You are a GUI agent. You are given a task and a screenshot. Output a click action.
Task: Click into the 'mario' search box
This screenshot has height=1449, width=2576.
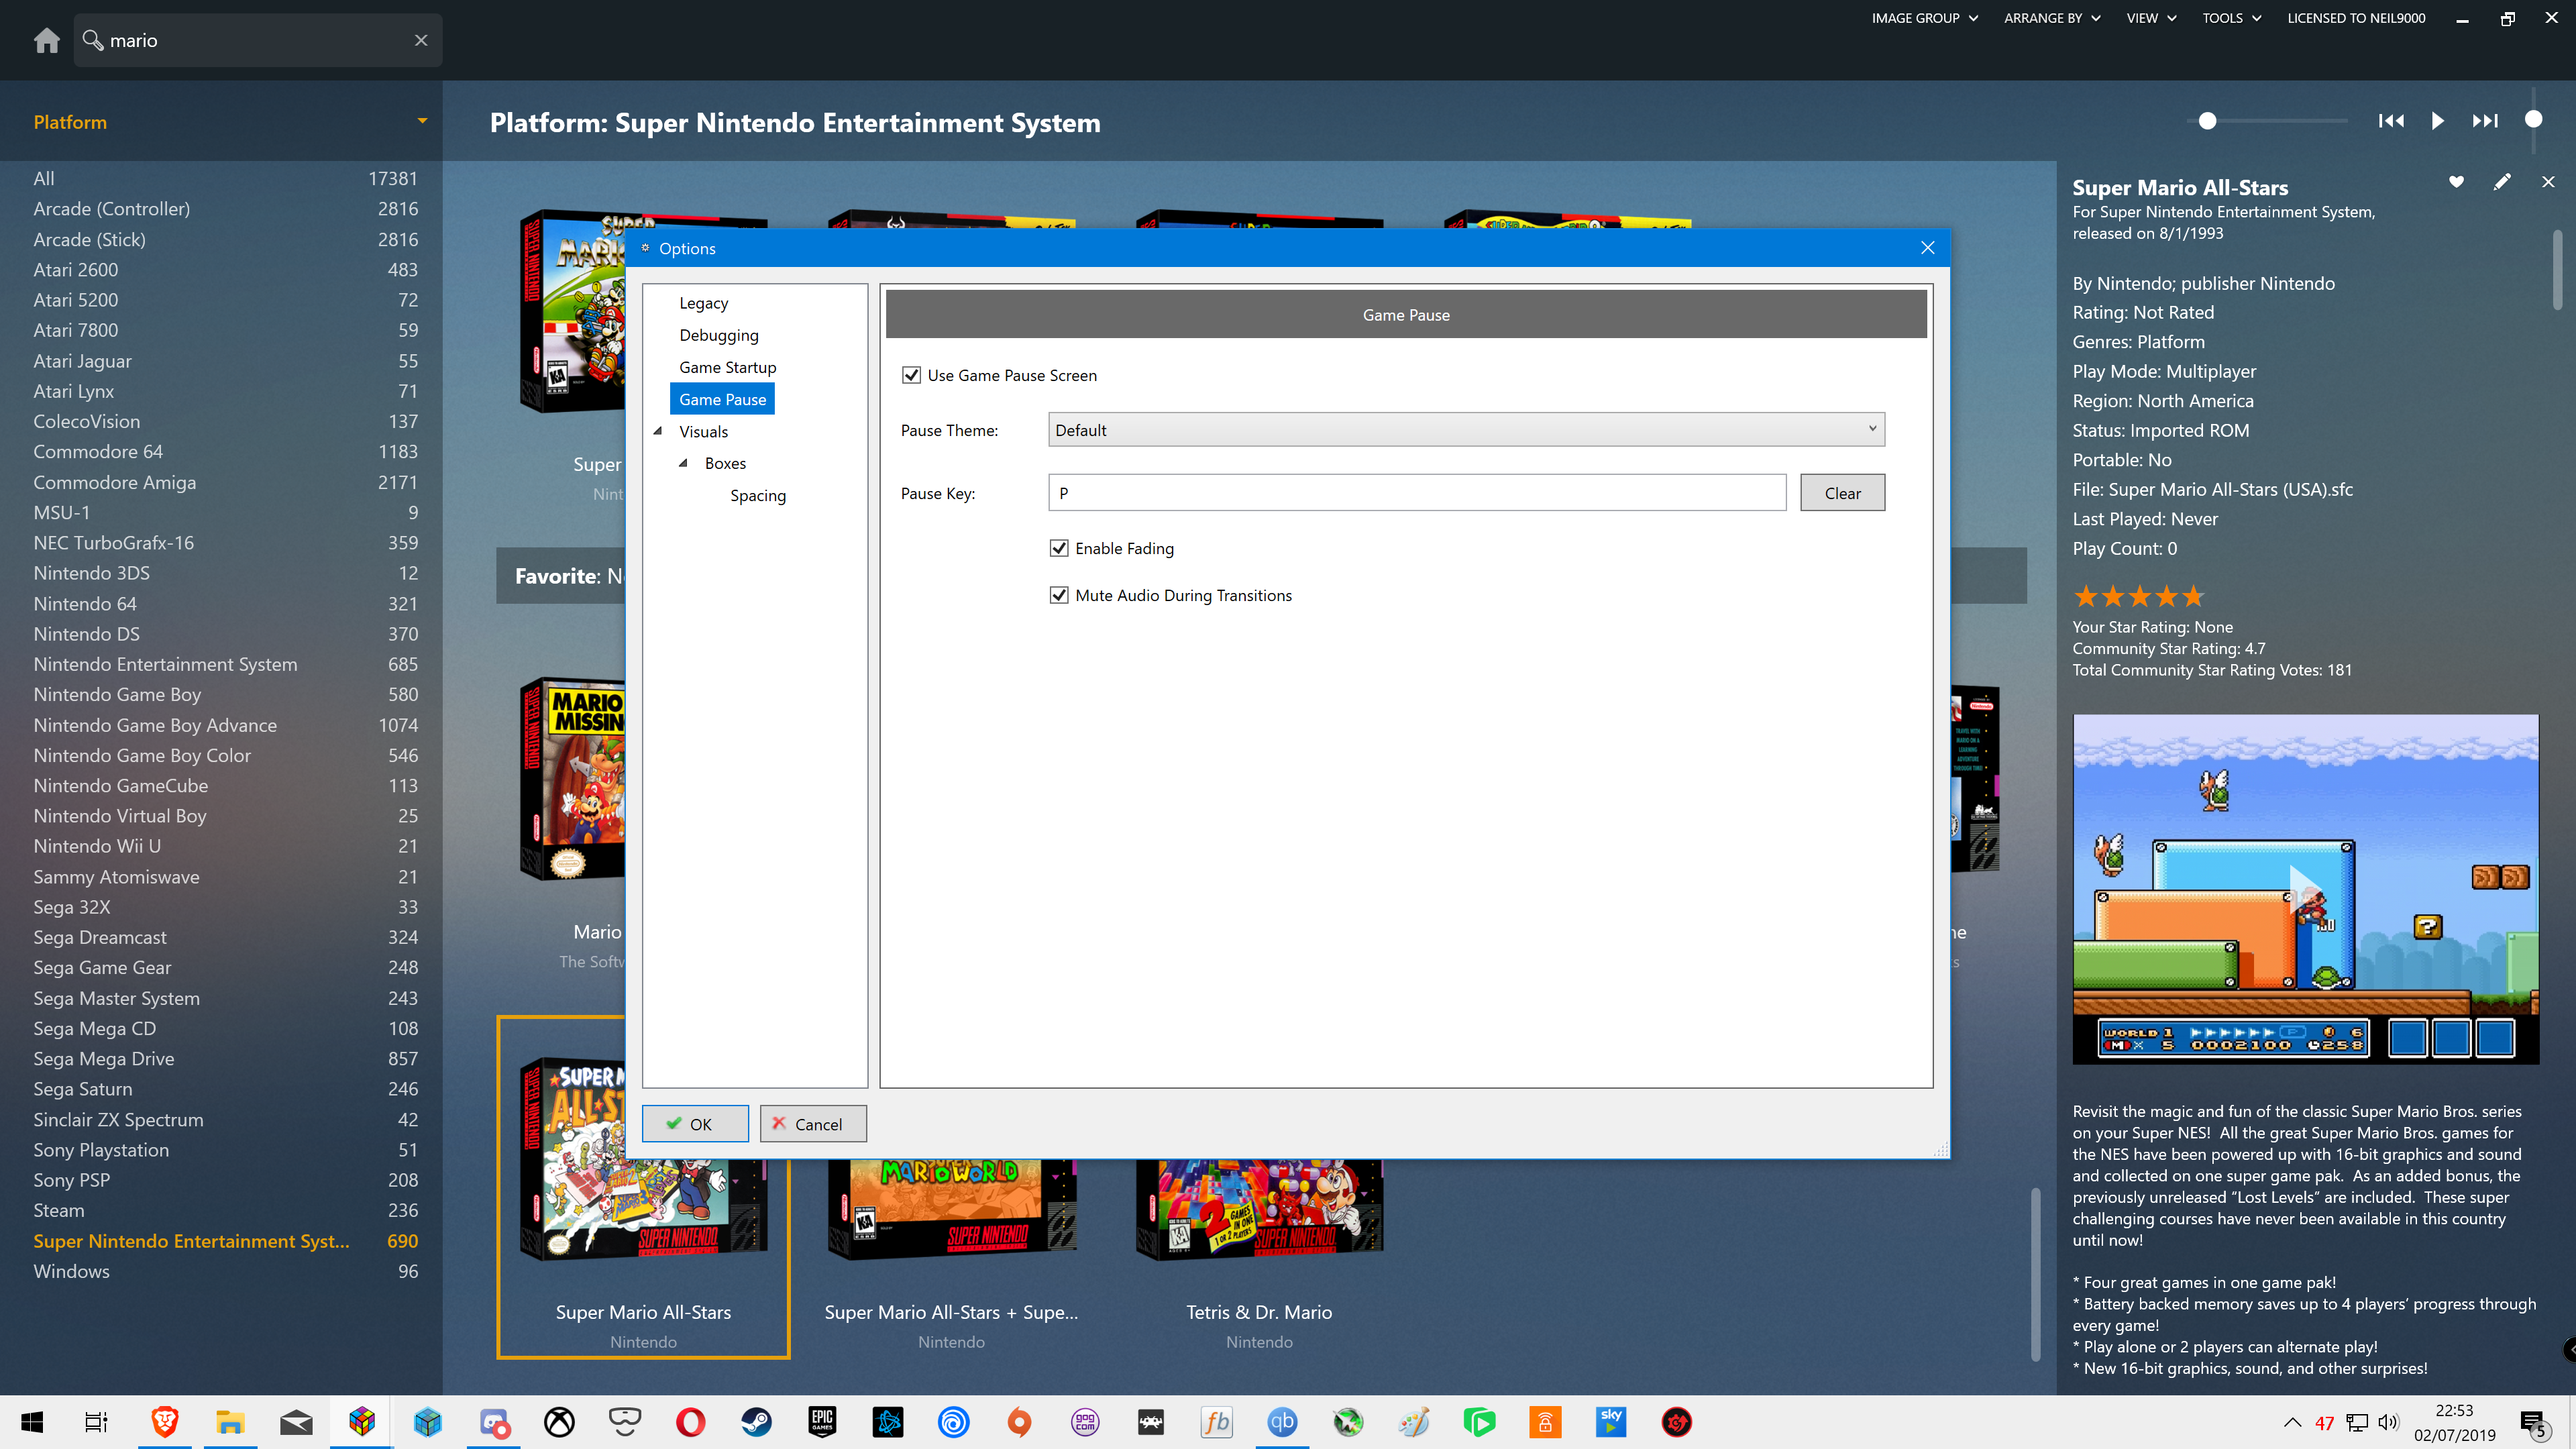(x=258, y=40)
